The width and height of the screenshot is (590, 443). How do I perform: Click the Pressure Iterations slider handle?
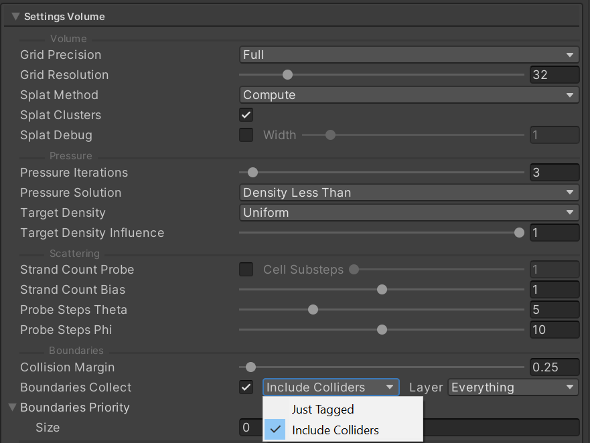point(252,173)
